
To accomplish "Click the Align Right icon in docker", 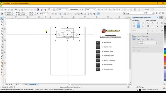I will [x=143, y=23].
